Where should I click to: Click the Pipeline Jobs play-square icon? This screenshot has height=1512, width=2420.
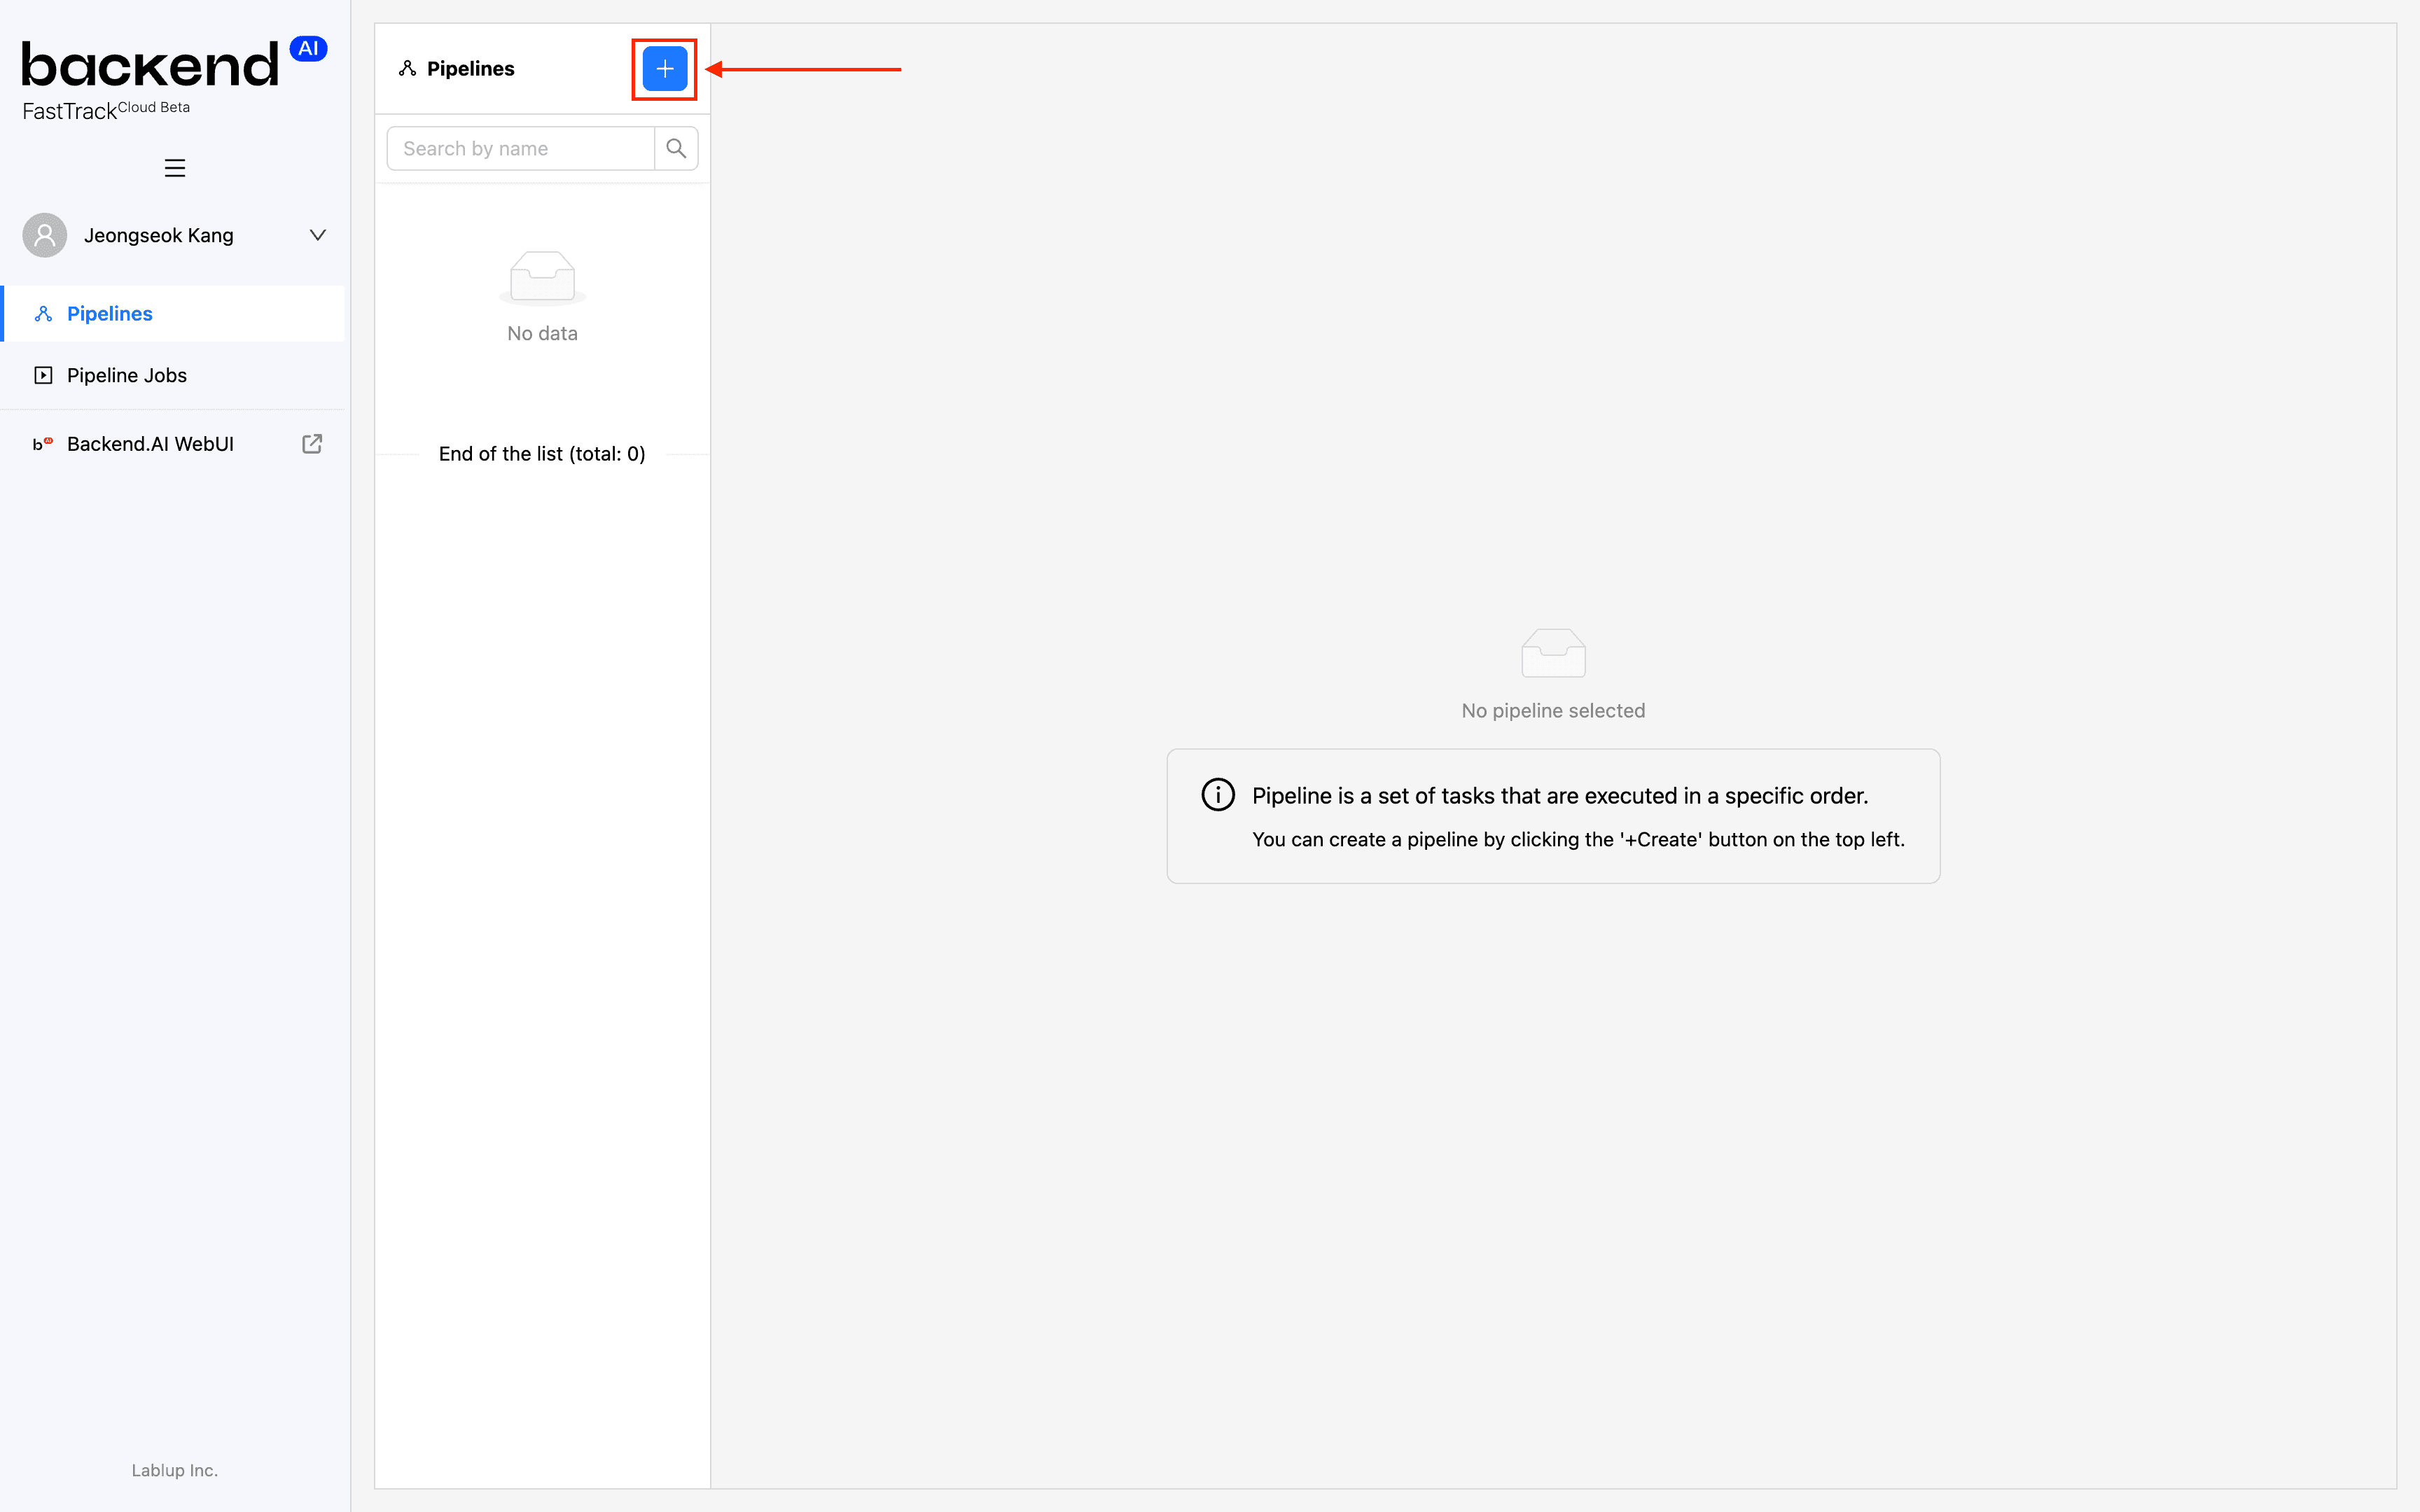coord(43,375)
